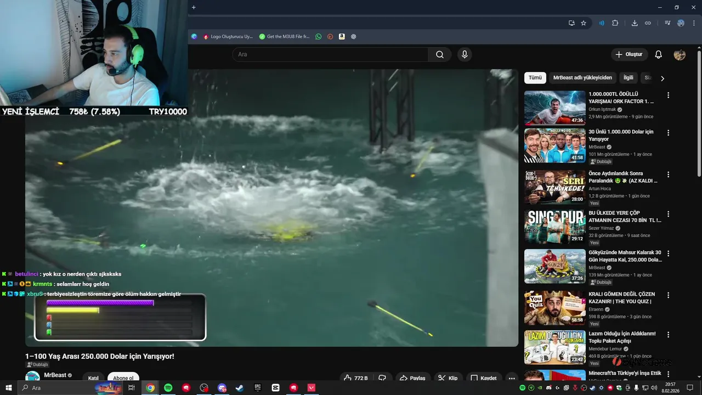Open the Windows notification center icon
702x395 pixels.
point(690,388)
